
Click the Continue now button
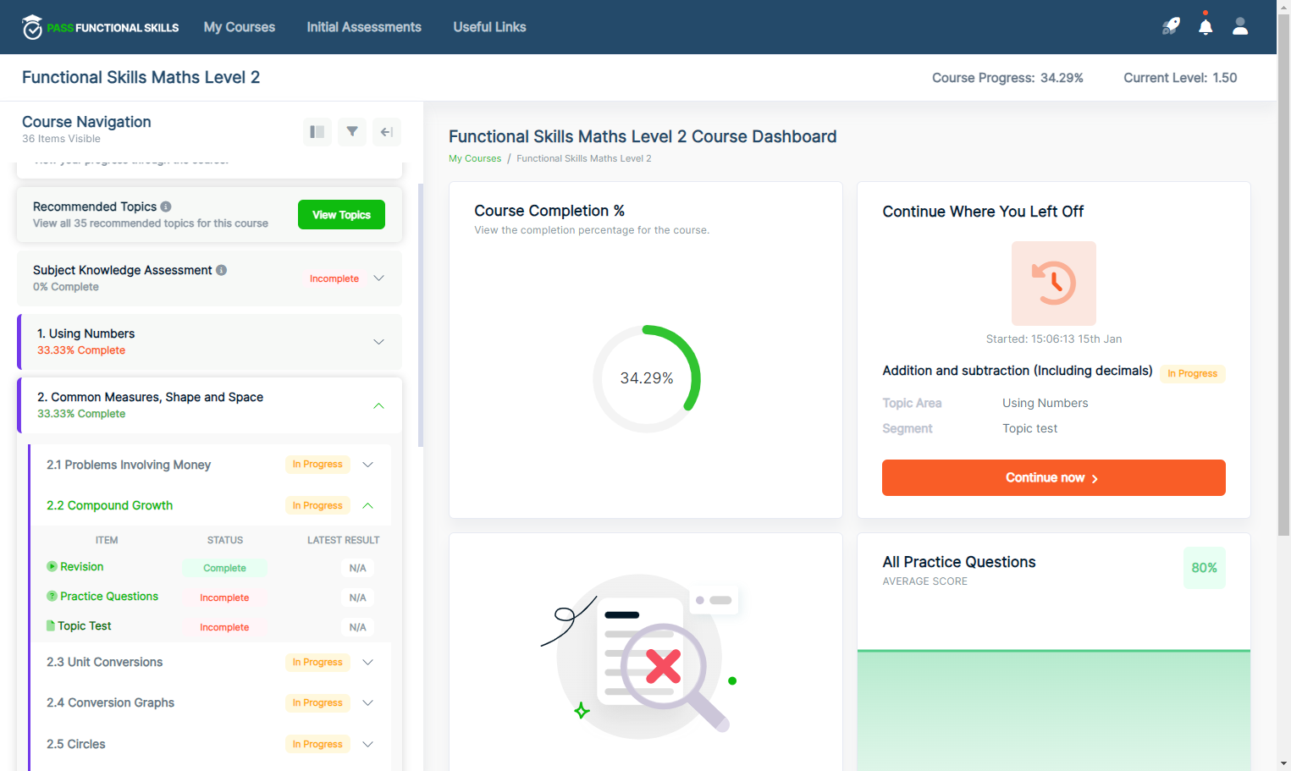pyautogui.click(x=1053, y=477)
